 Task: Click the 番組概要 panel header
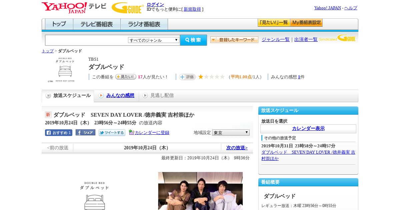[308, 182]
